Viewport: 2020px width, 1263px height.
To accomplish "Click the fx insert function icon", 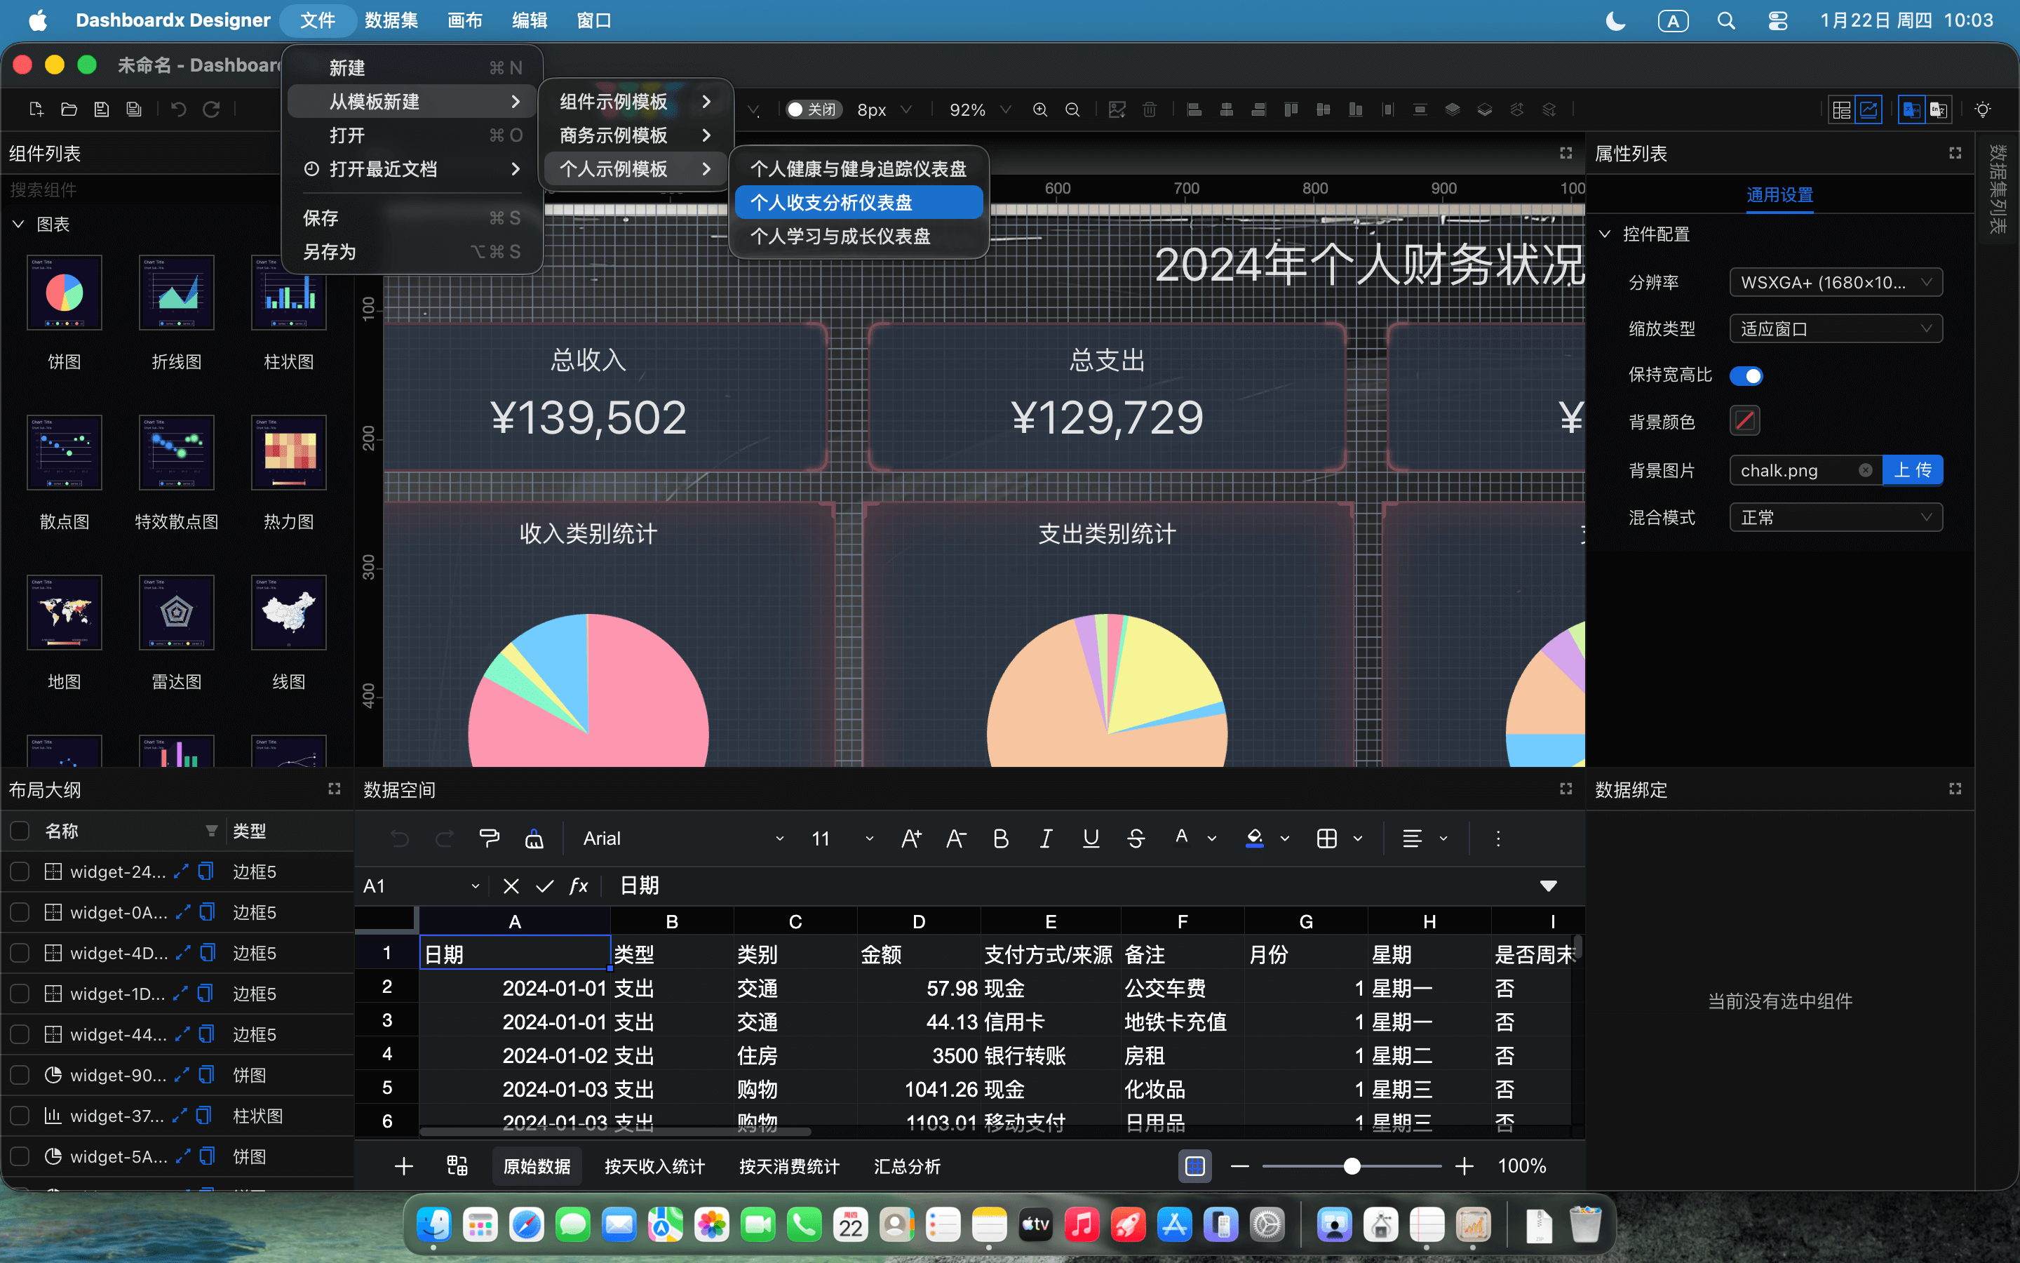I will click(579, 886).
